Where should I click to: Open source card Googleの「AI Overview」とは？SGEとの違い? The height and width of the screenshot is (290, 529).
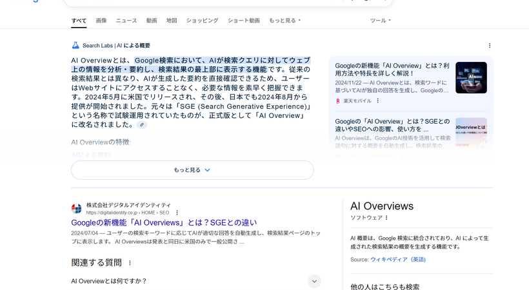coord(392,125)
